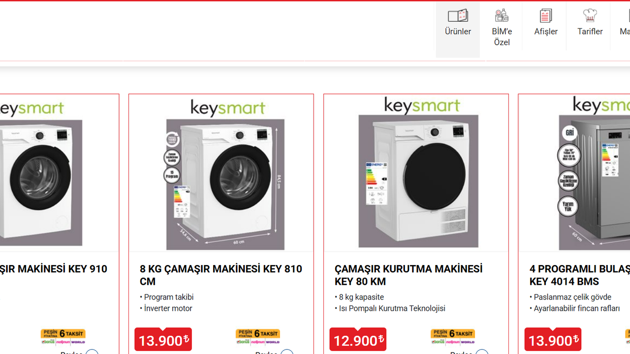This screenshot has height=354, width=630.
Task: Go to the Tarifler text label in navigation
Action: coord(590,31)
